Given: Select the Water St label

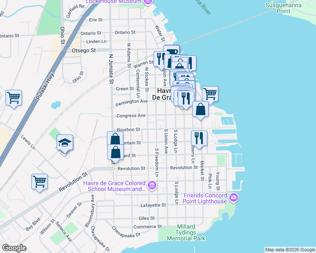Looking at the screenshot, I should point(160,33).
